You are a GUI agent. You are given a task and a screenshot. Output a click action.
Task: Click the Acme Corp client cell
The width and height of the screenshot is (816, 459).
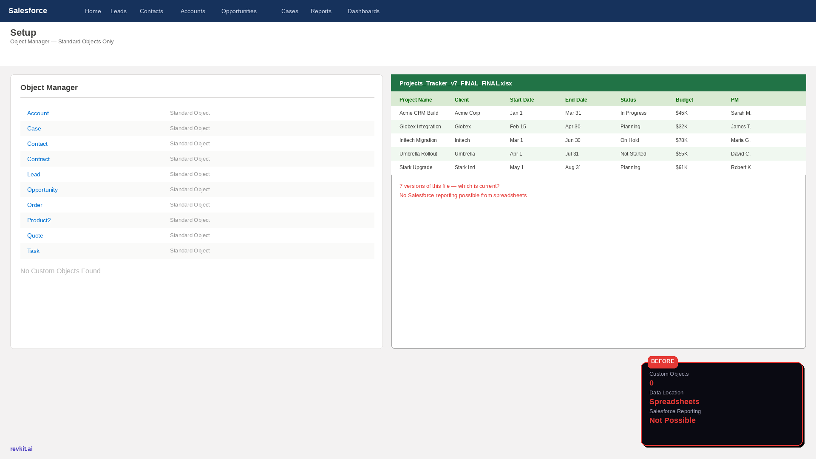coord(467,113)
